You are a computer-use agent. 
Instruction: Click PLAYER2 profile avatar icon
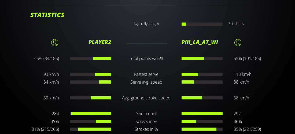pos(54,42)
